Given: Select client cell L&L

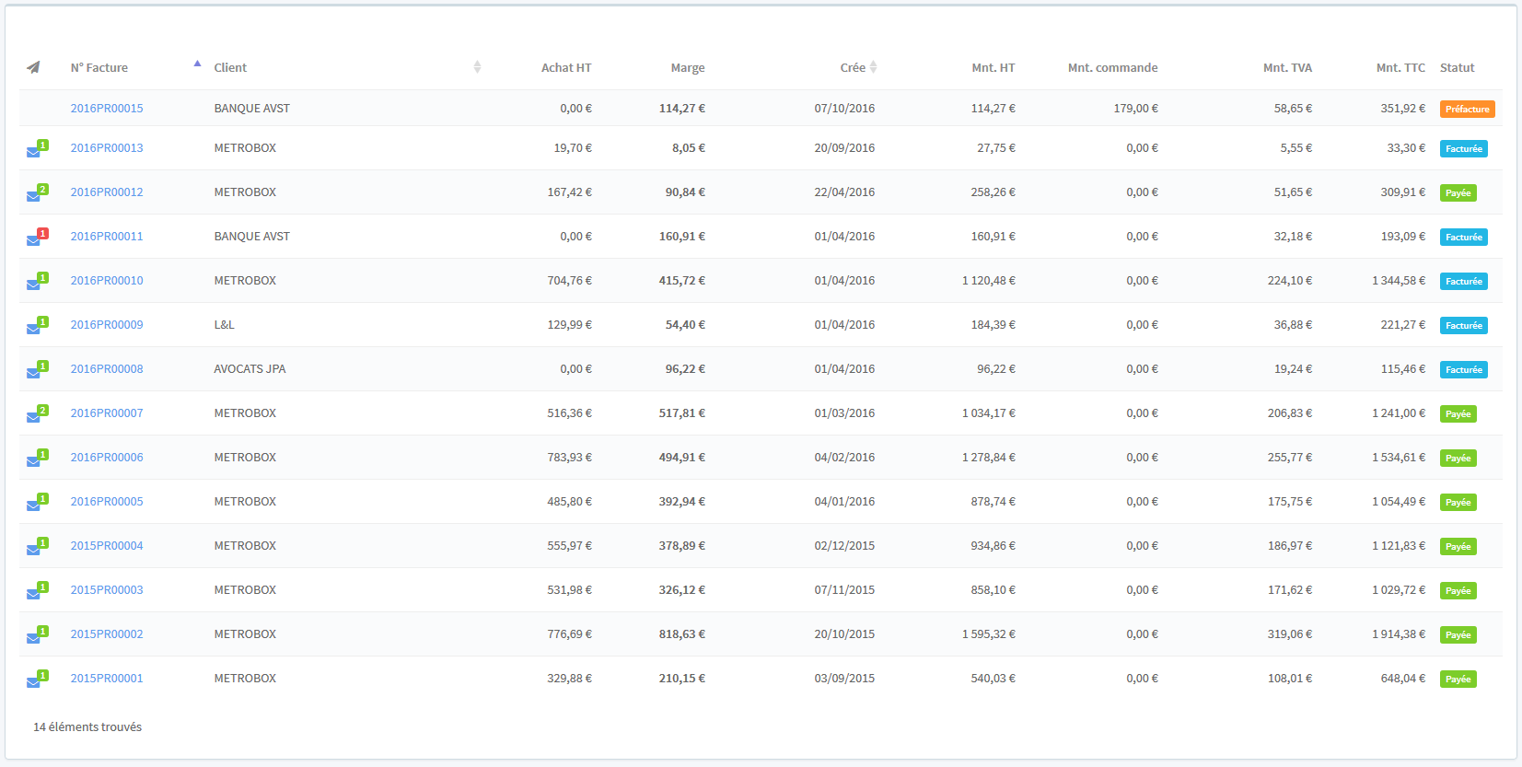Looking at the screenshot, I should coord(224,324).
